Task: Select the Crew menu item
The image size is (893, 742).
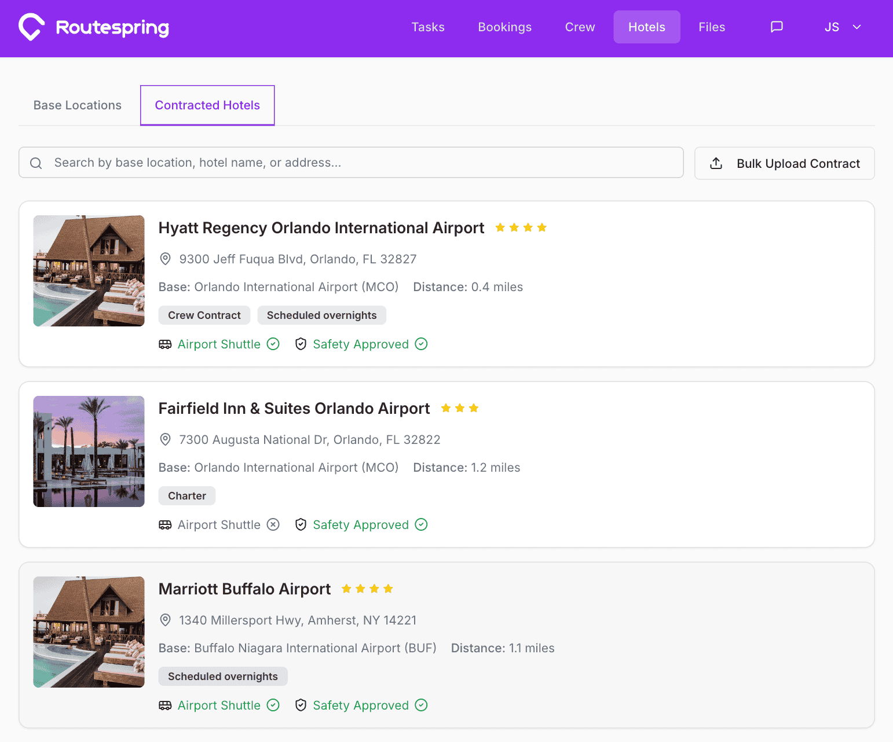Action: [579, 27]
